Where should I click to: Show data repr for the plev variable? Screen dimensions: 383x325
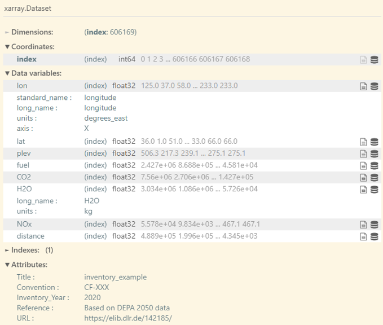click(x=374, y=153)
